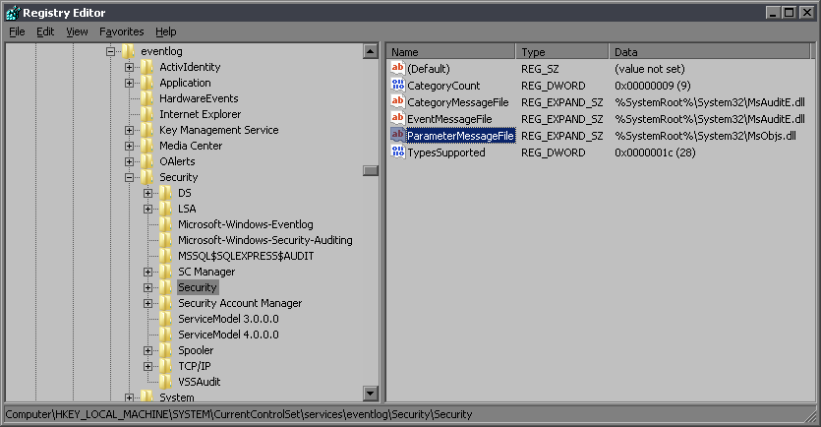Click the Media Center folder icon

click(147, 146)
